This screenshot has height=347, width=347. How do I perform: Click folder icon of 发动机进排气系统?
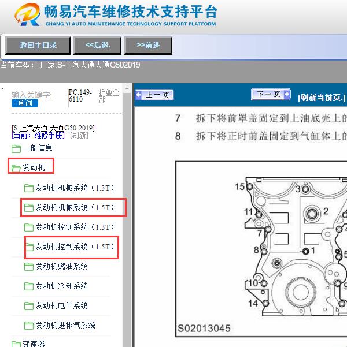(x=29, y=326)
